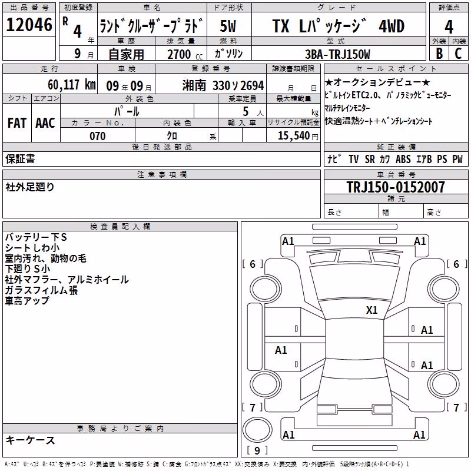Screen dimensions: 471x471
Task: Click the interior color クロ
Action: (x=172, y=136)
